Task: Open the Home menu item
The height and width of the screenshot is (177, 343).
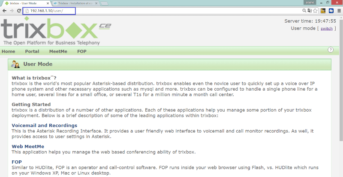Action: [x=8, y=51]
